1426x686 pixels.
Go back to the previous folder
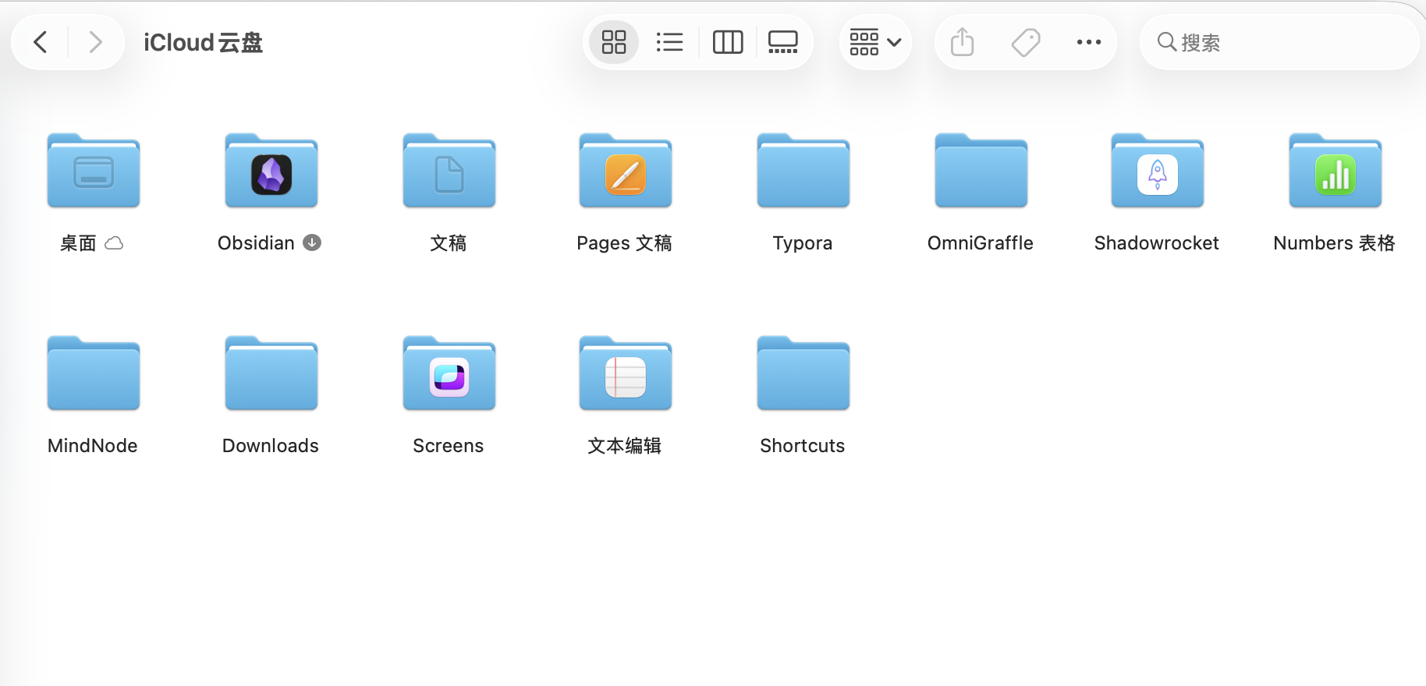[41, 42]
